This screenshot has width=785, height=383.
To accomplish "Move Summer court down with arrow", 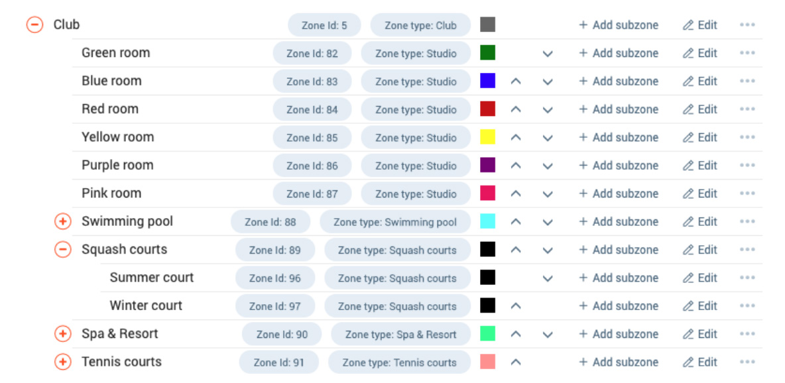I will (548, 278).
